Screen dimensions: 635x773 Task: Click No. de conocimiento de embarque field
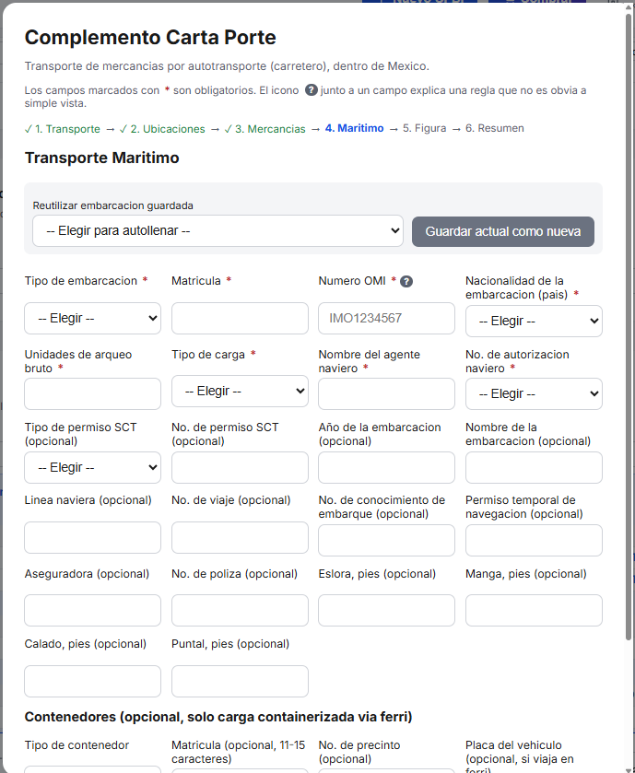pyautogui.click(x=386, y=540)
